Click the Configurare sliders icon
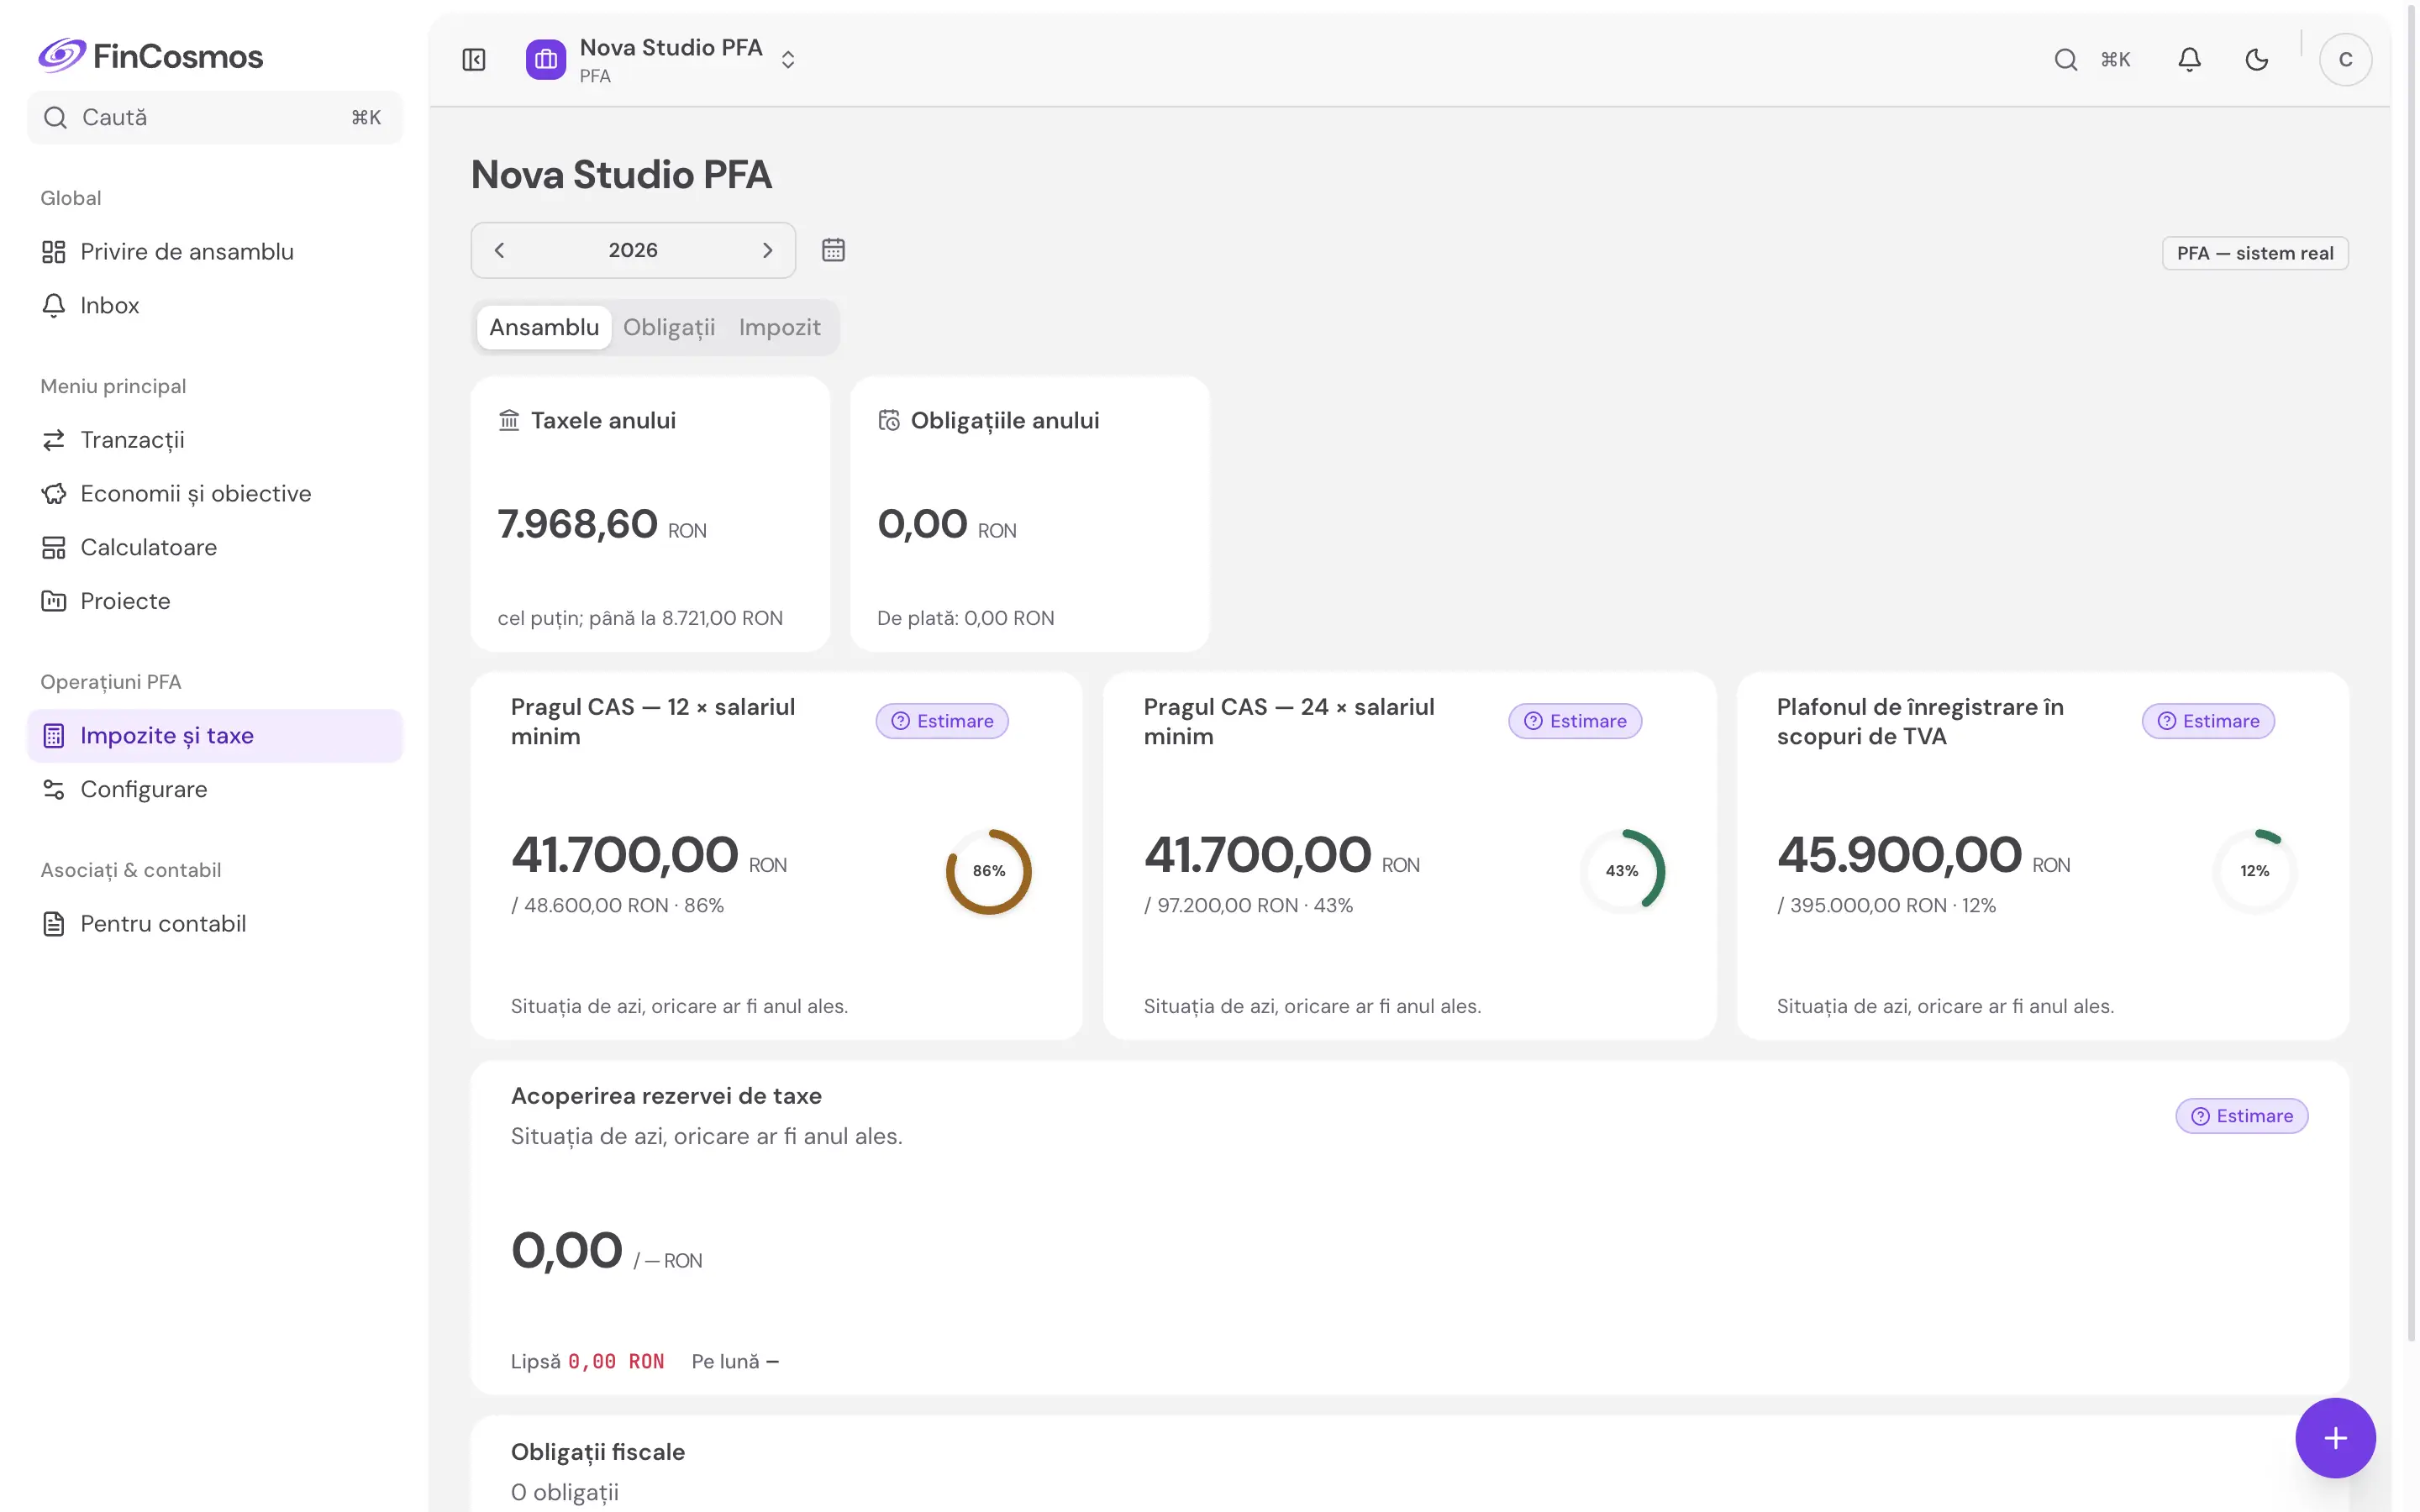The image size is (2420, 1512). [x=54, y=790]
